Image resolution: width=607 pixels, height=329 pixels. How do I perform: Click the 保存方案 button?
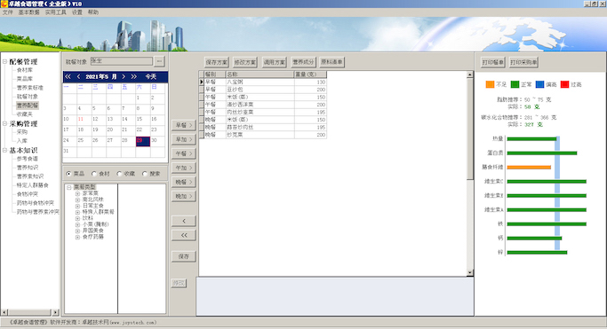217,62
